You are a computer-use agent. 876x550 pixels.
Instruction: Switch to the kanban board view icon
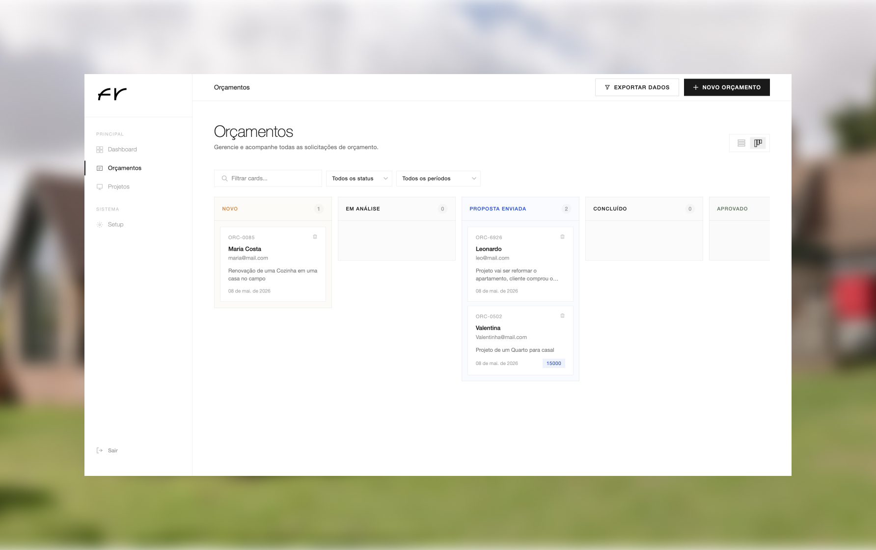758,143
